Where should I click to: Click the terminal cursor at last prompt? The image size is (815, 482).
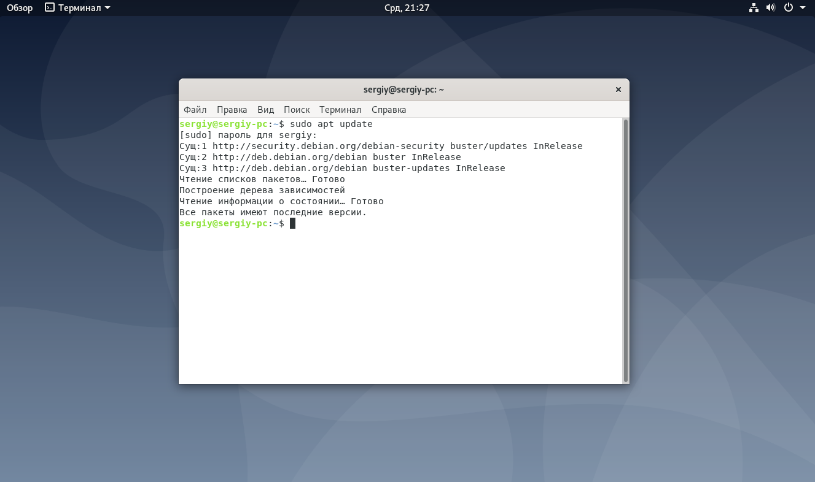click(x=292, y=223)
